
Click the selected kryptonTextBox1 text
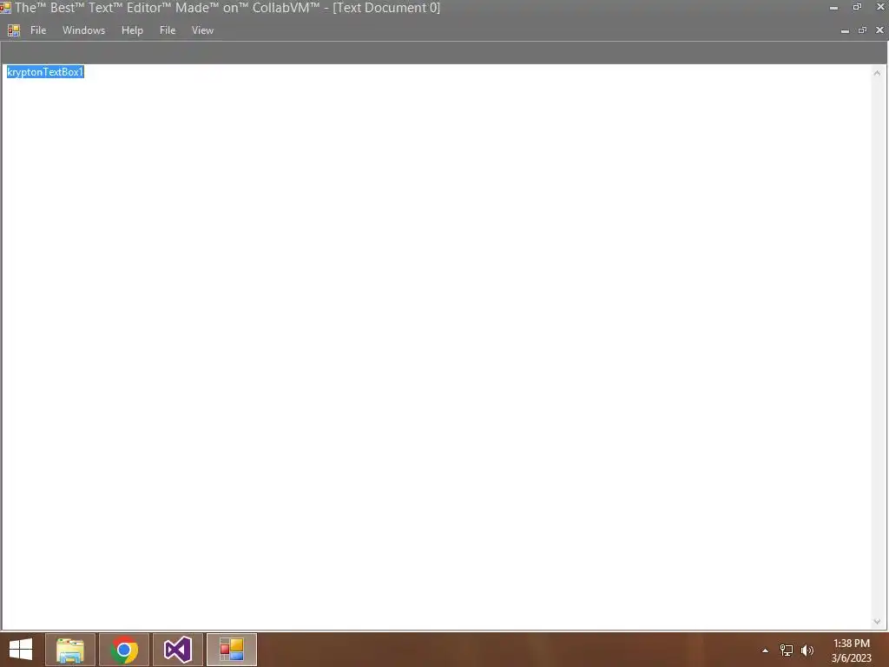45,72
